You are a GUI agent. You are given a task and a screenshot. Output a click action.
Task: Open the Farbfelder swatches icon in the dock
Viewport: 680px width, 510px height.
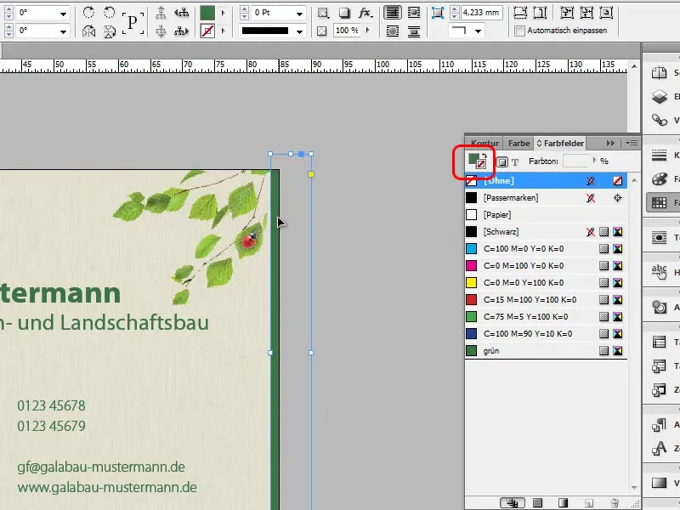[660, 202]
